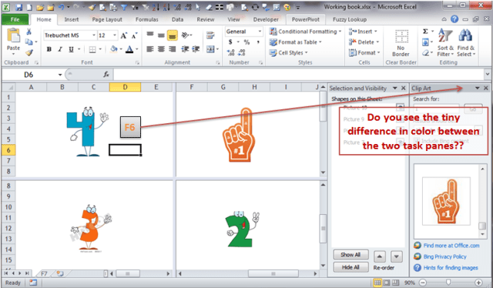This screenshot has width=493, height=288.
Task: Open the File tab
Action: pyautogui.click(x=15, y=19)
